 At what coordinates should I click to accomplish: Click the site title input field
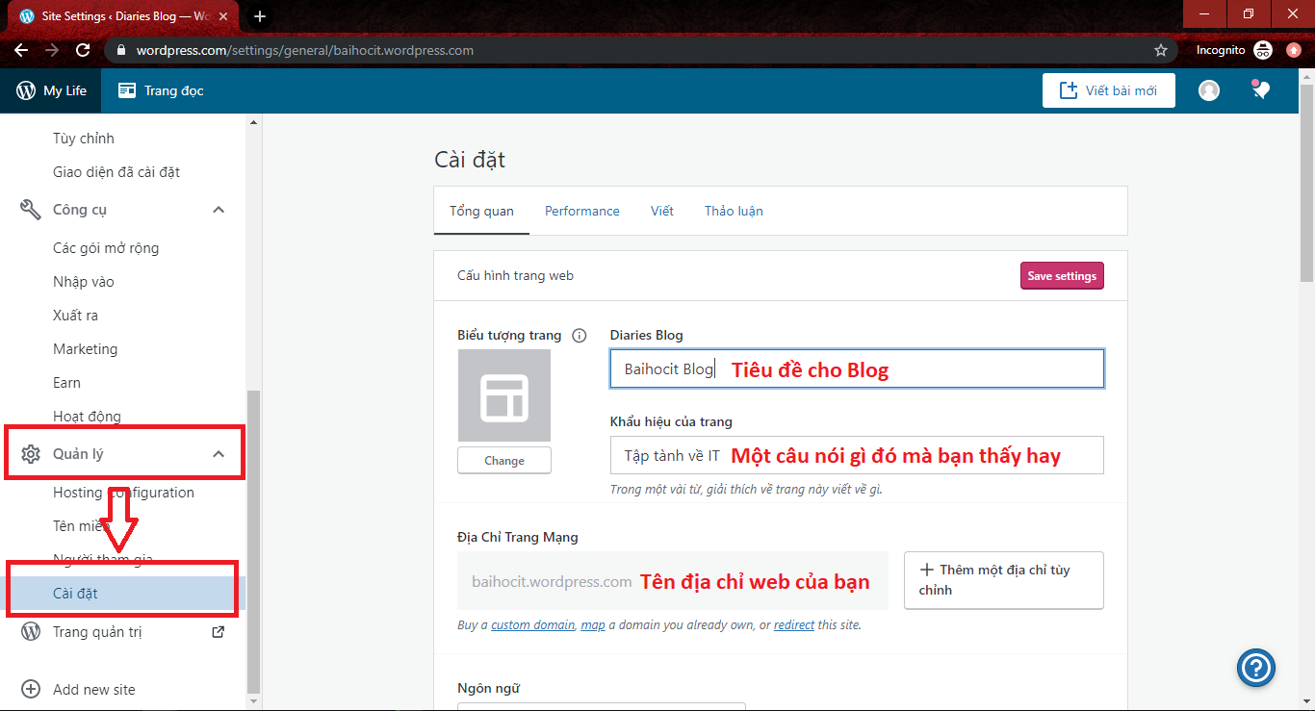(x=856, y=369)
